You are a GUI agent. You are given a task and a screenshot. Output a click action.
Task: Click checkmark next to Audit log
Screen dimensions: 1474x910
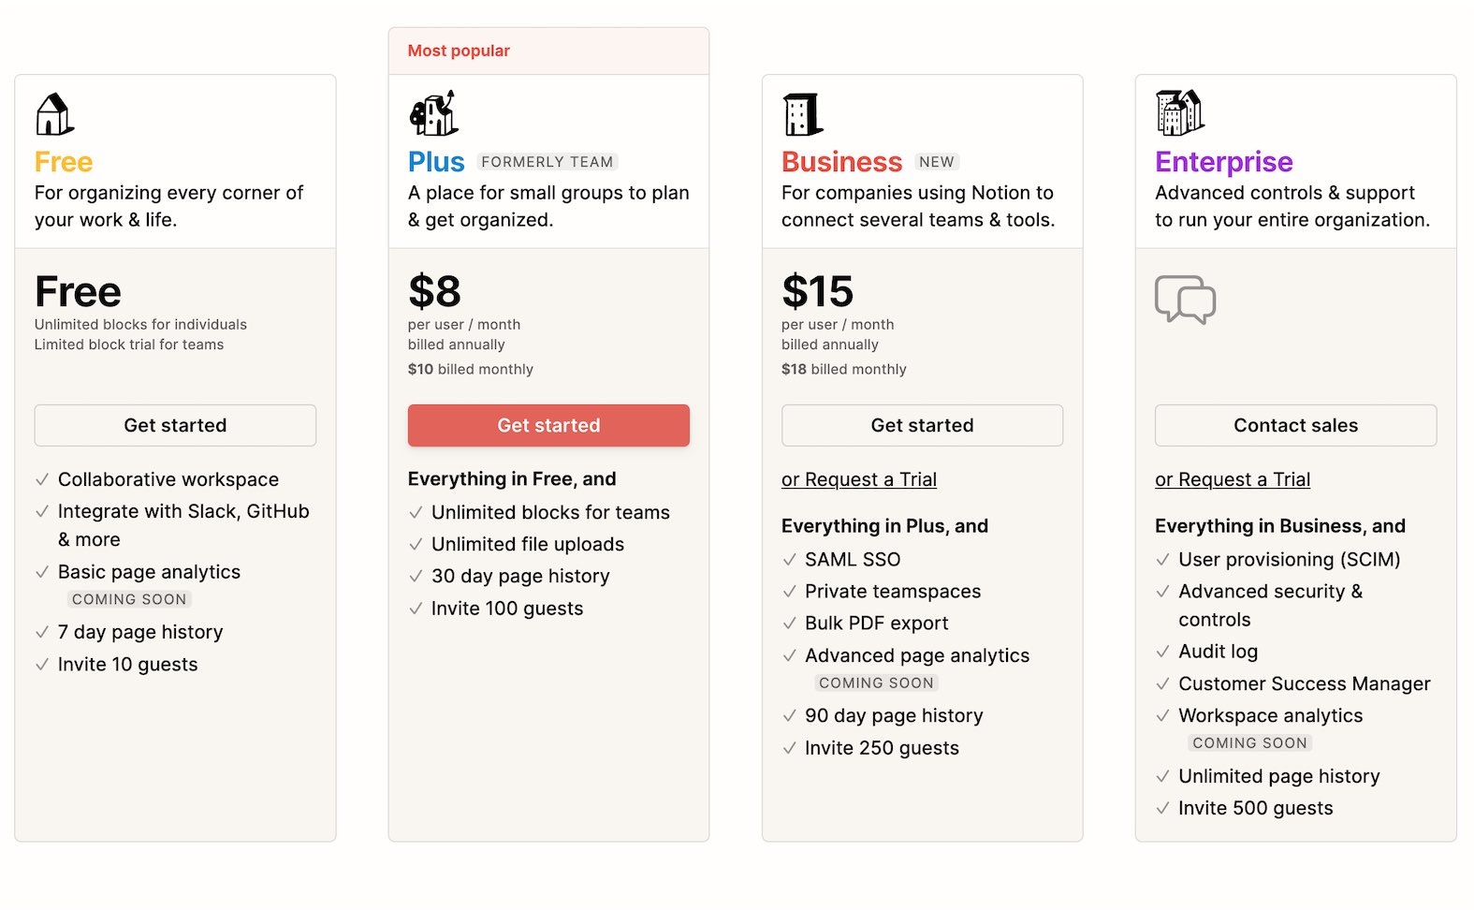tap(1163, 652)
